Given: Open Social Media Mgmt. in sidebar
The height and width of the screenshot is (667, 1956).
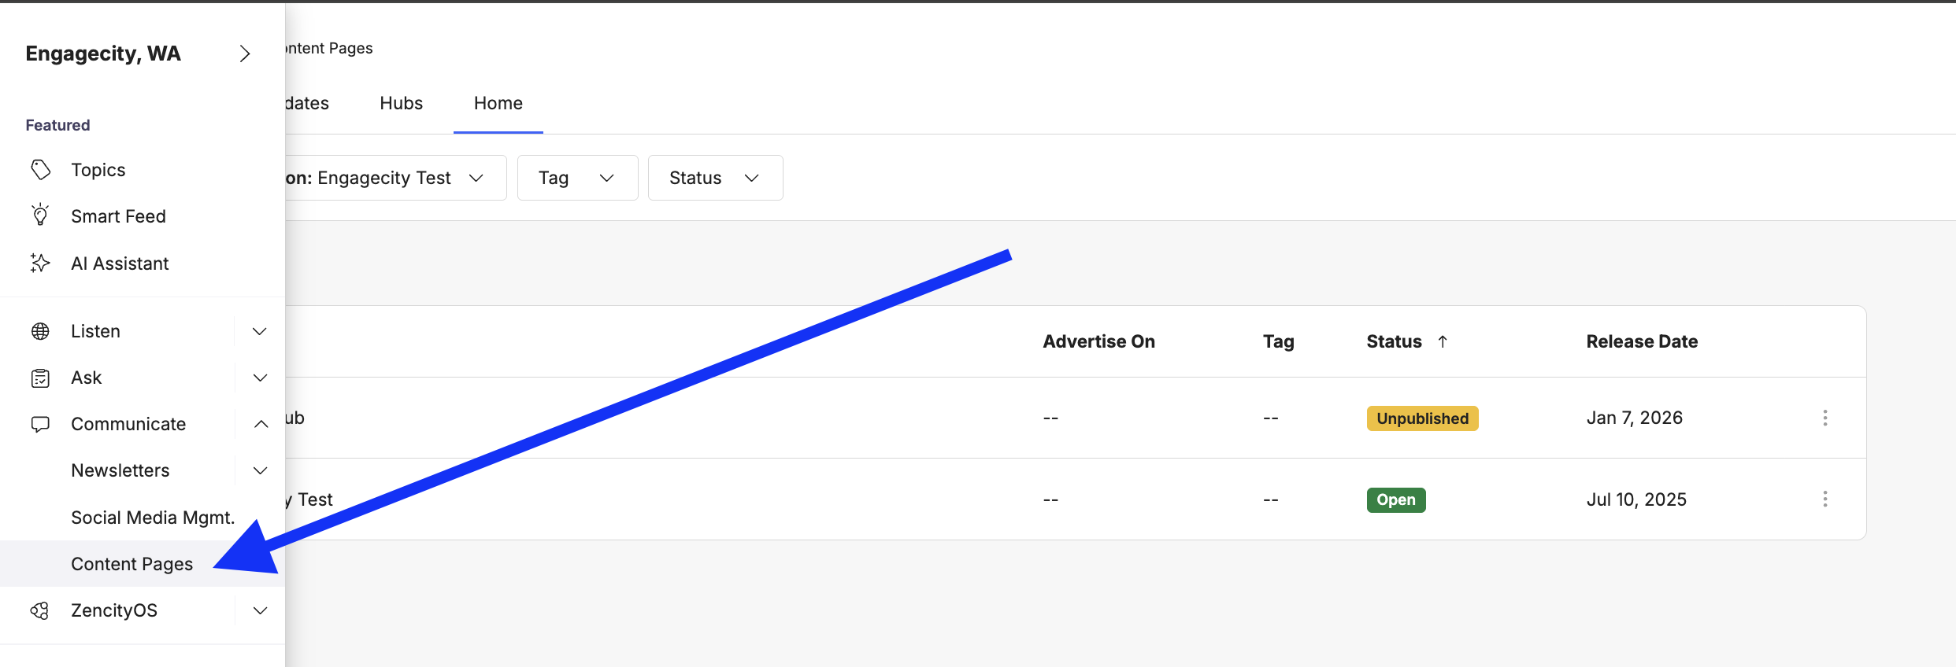Looking at the screenshot, I should click(153, 518).
